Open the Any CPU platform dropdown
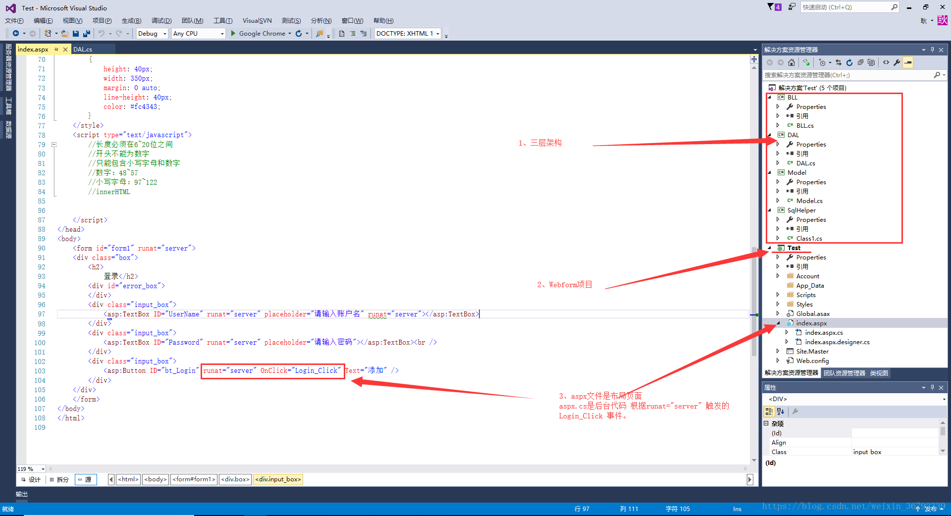Viewport: 951px width, 516px height. (x=221, y=34)
